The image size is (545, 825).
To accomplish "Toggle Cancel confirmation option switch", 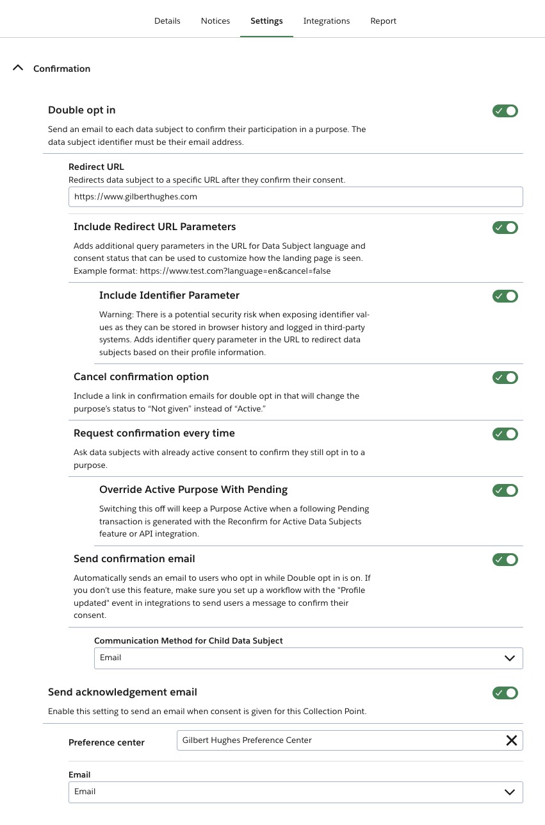I will (x=505, y=378).
